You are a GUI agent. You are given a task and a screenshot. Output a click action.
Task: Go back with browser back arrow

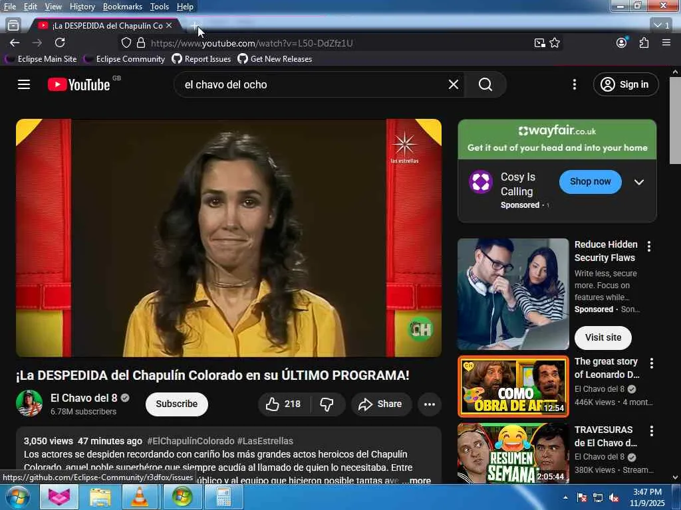tap(15, 42)
